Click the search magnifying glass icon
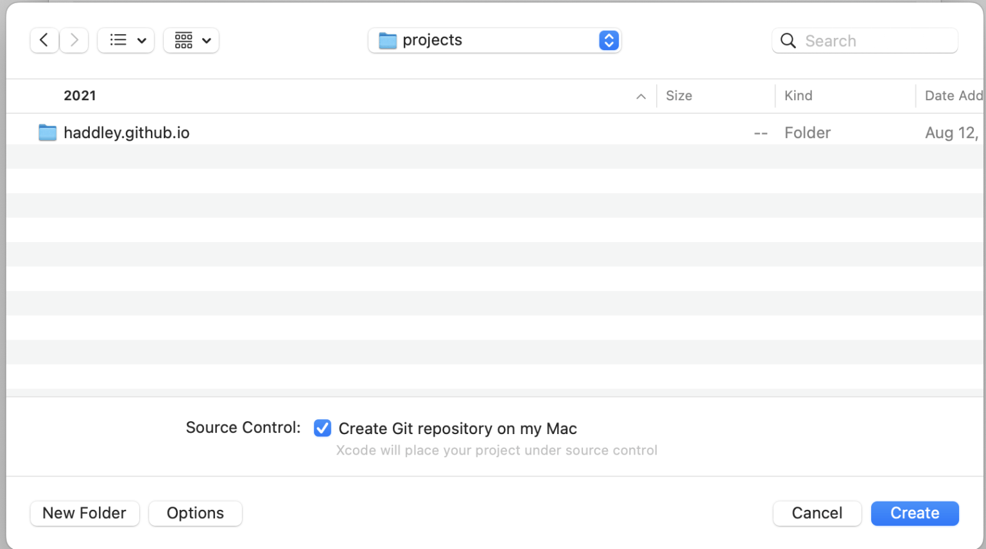This screenshot has width=986, height=549. click(788, 41)
